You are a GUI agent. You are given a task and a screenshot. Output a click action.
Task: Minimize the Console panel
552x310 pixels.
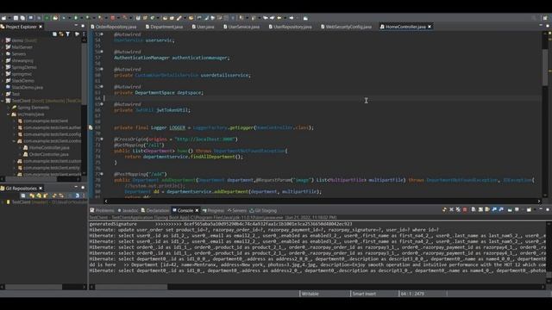541,209
